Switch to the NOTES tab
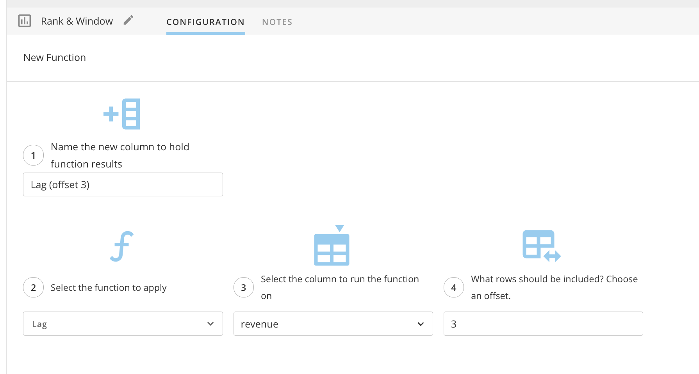This screenshot has height=374, width=699. [277, 22]
